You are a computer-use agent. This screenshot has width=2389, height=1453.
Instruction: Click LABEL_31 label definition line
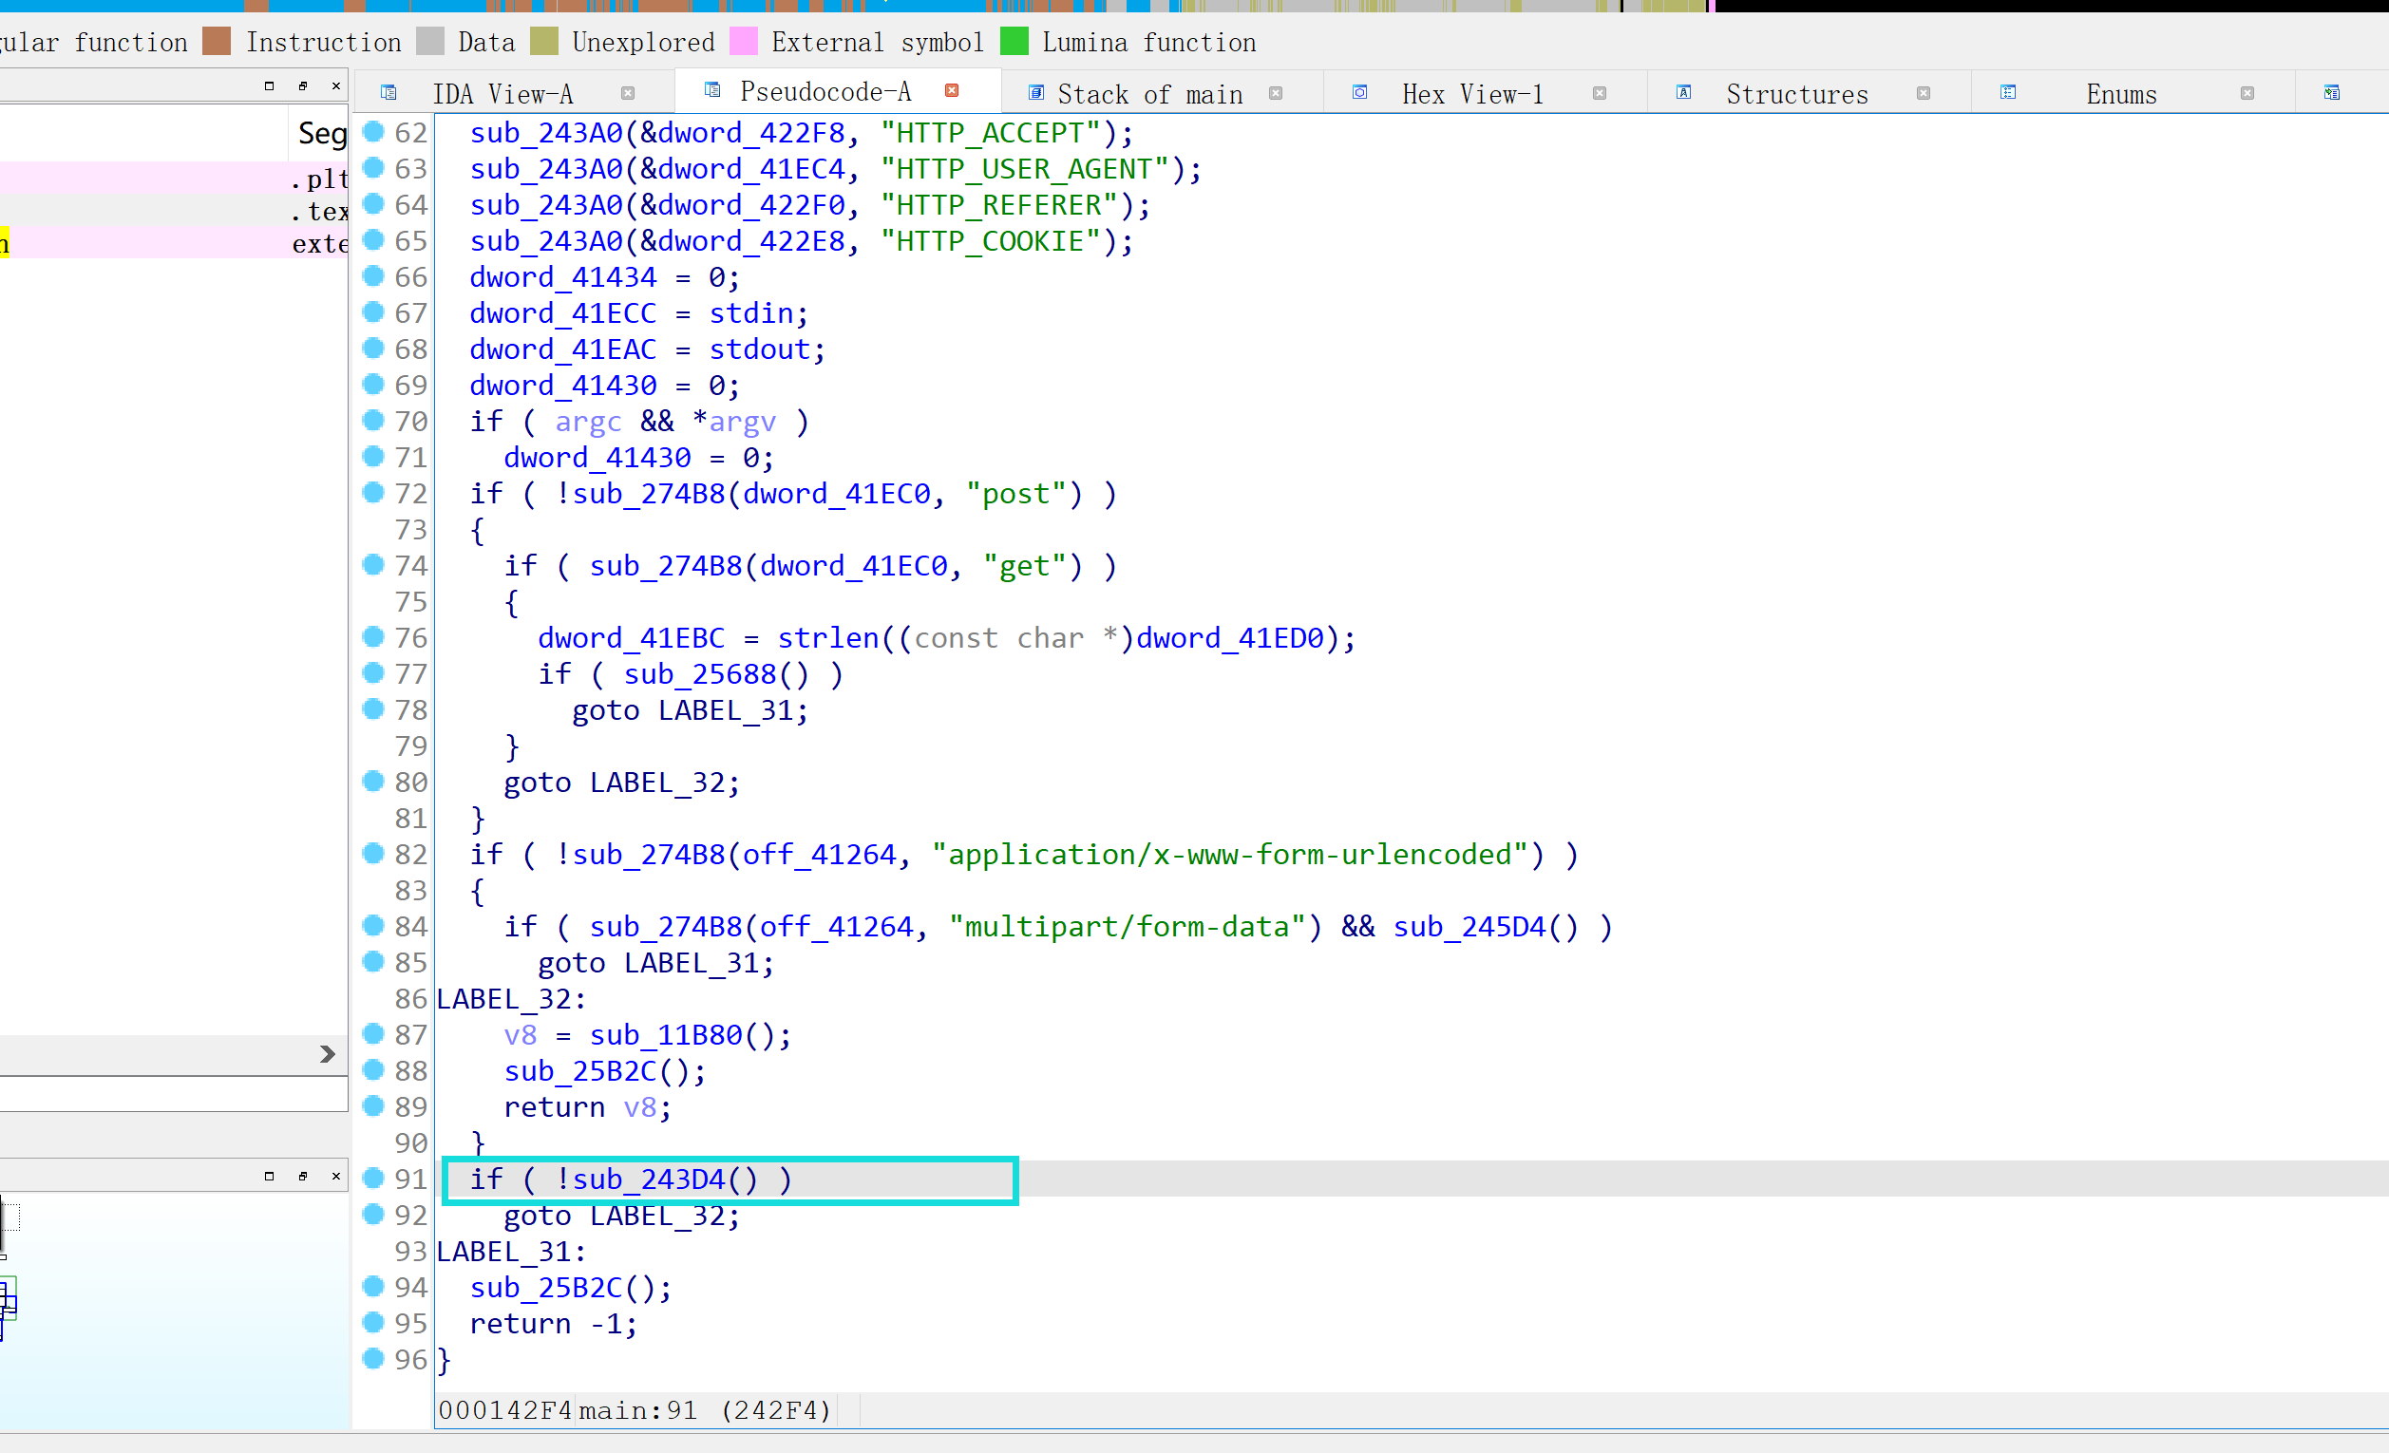coord(511,1253)
